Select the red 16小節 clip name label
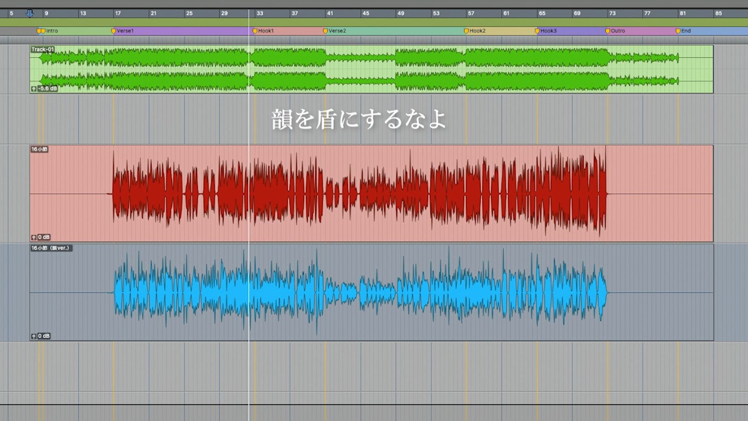Image resolution: width=748 pixels, height=421 pixels. point(39,149)
